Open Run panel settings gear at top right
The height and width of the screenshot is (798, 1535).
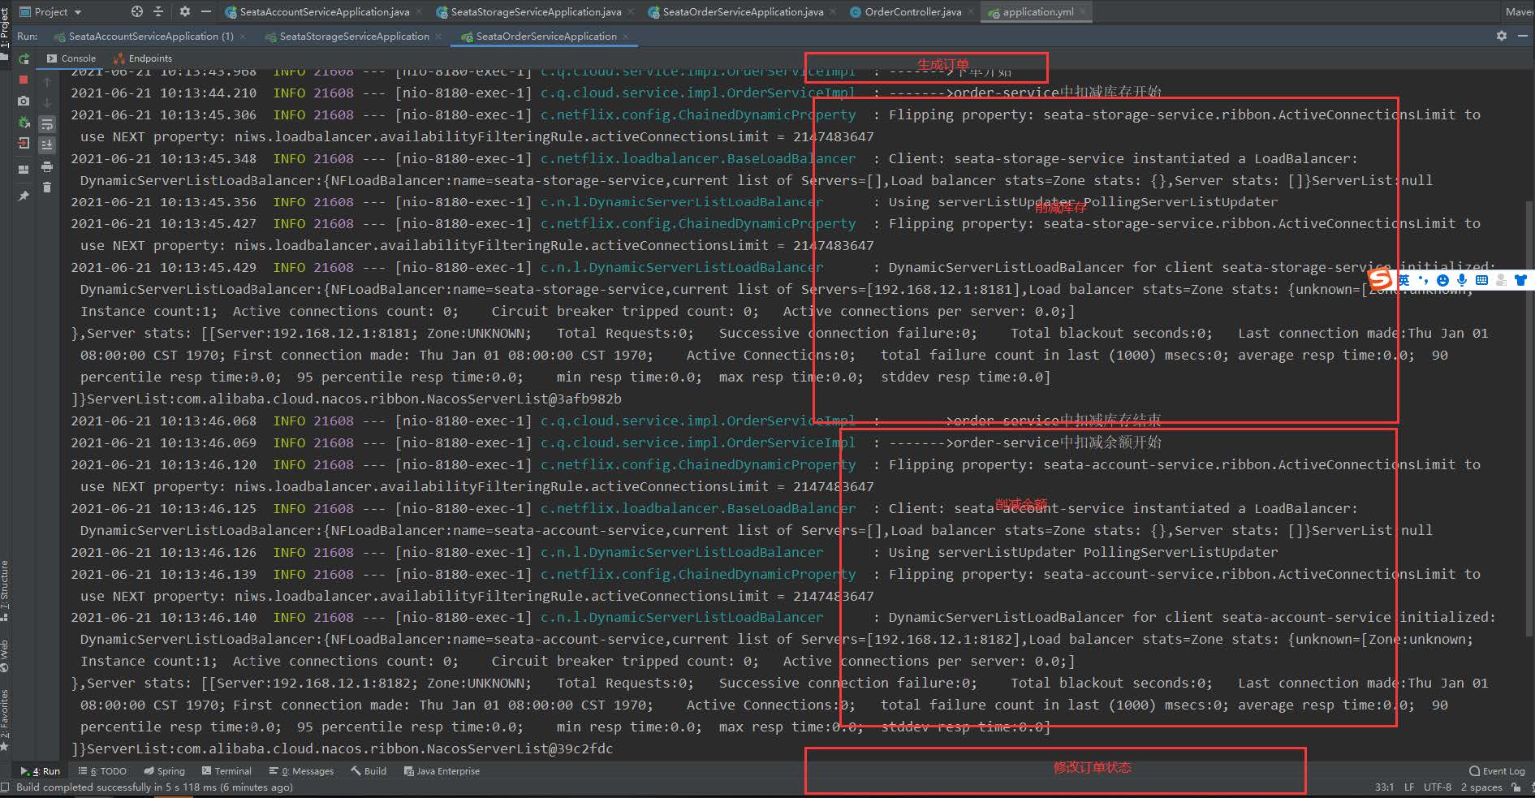1502,36
